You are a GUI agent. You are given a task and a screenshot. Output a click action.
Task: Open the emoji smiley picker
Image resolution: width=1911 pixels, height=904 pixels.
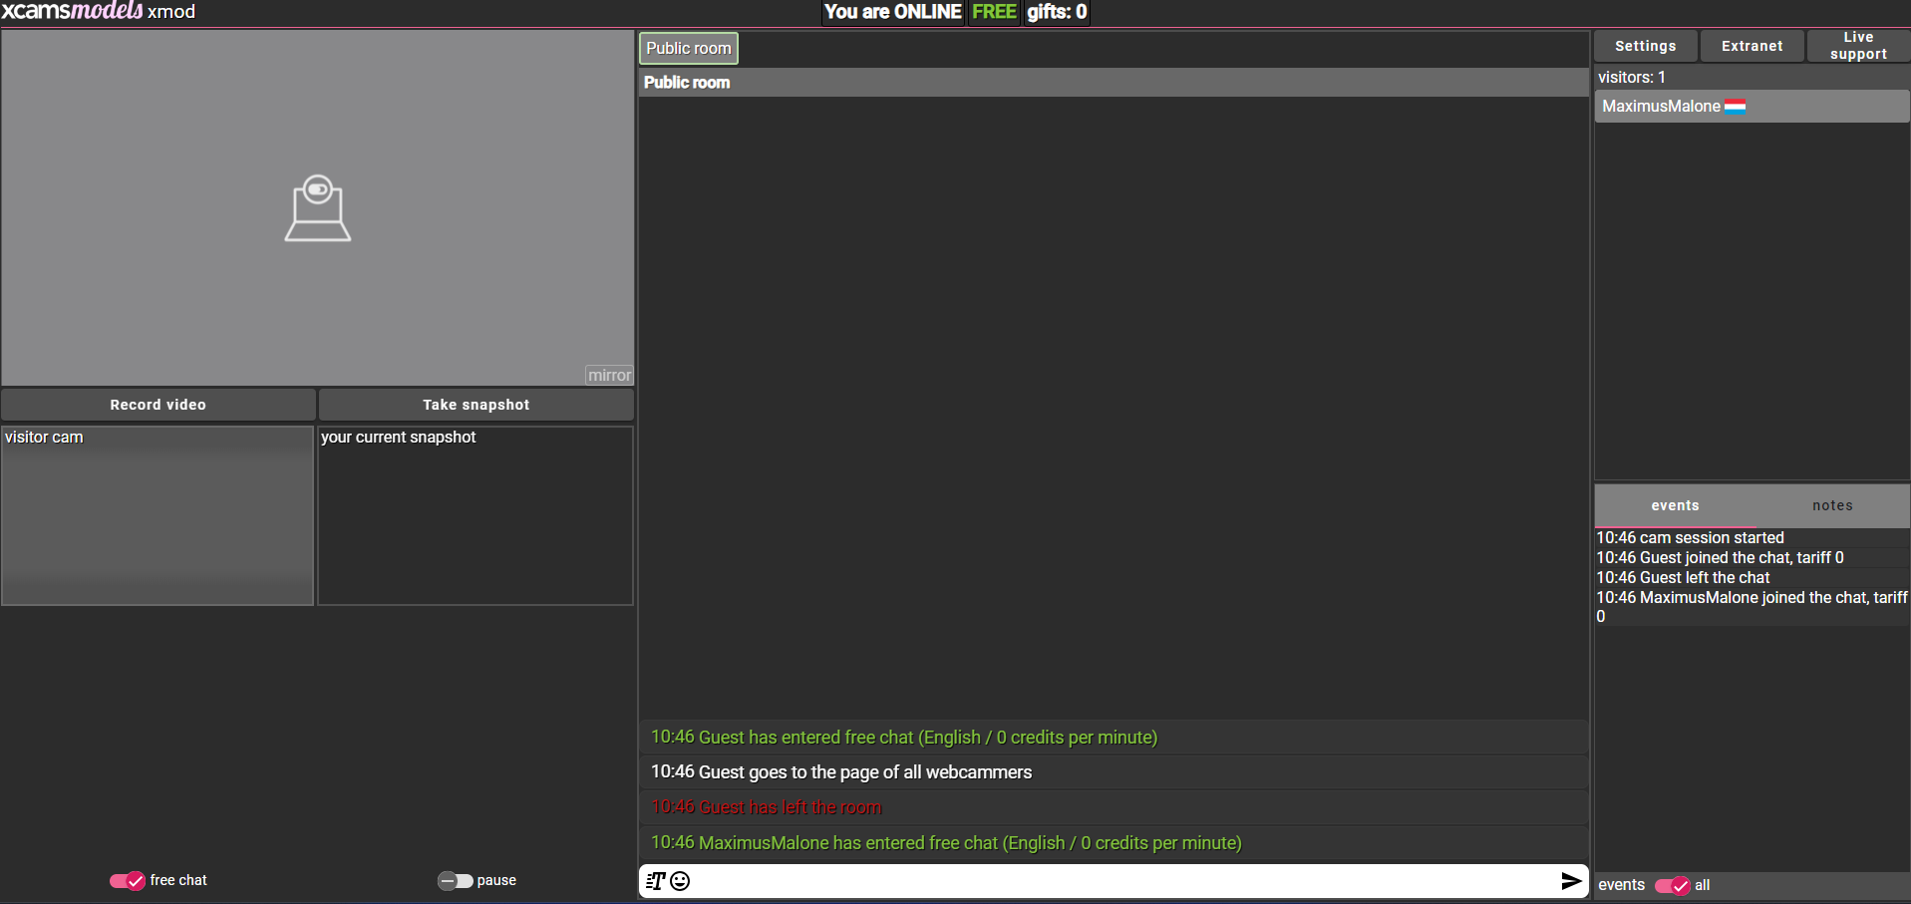coord(680,881)
